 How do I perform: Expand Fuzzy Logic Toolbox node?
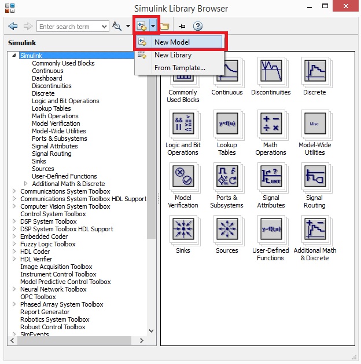coord(14,244)
